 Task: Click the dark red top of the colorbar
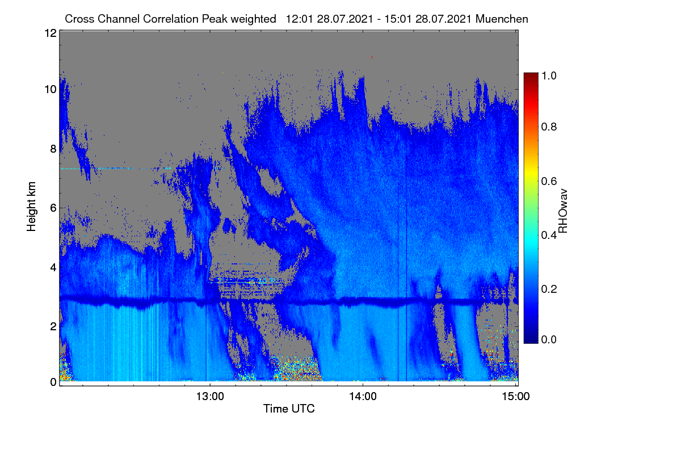[x=531, y=78]
